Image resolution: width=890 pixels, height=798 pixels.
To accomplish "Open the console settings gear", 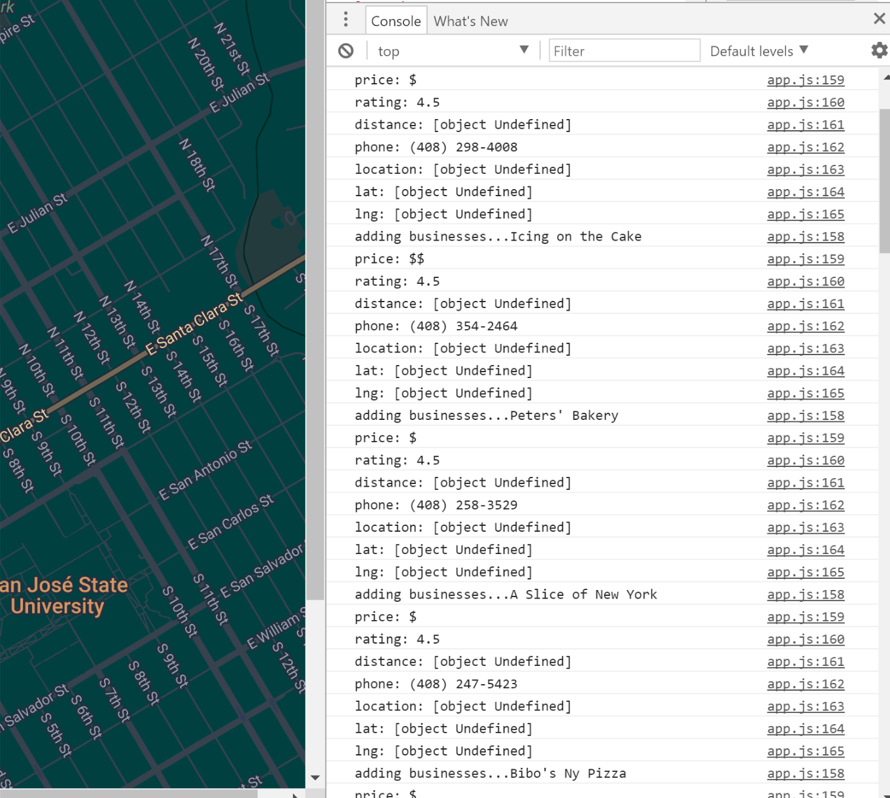I will pos(880,50).
